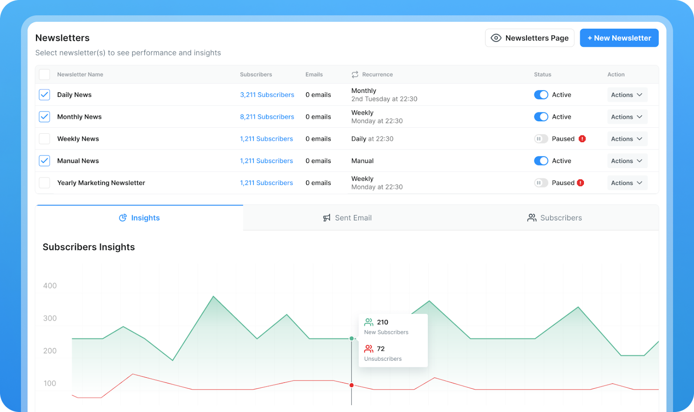Click the Manual recurrence cell for Manual News

(362, 161)
